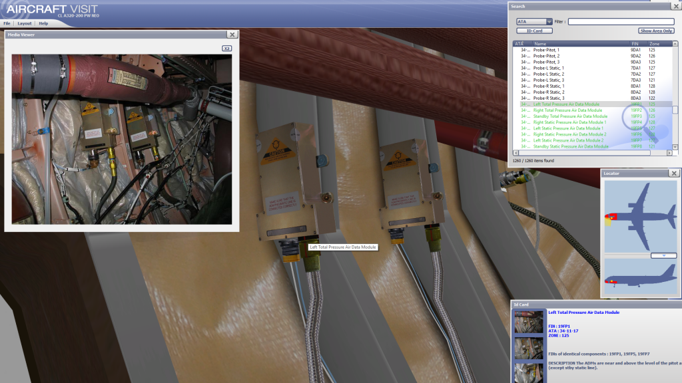
Task: Click the Filter text field
Action: (x=621, y=22)
